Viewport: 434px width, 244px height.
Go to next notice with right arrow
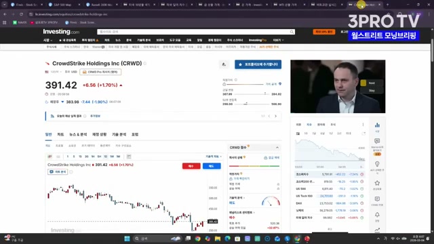coord(276,116)
